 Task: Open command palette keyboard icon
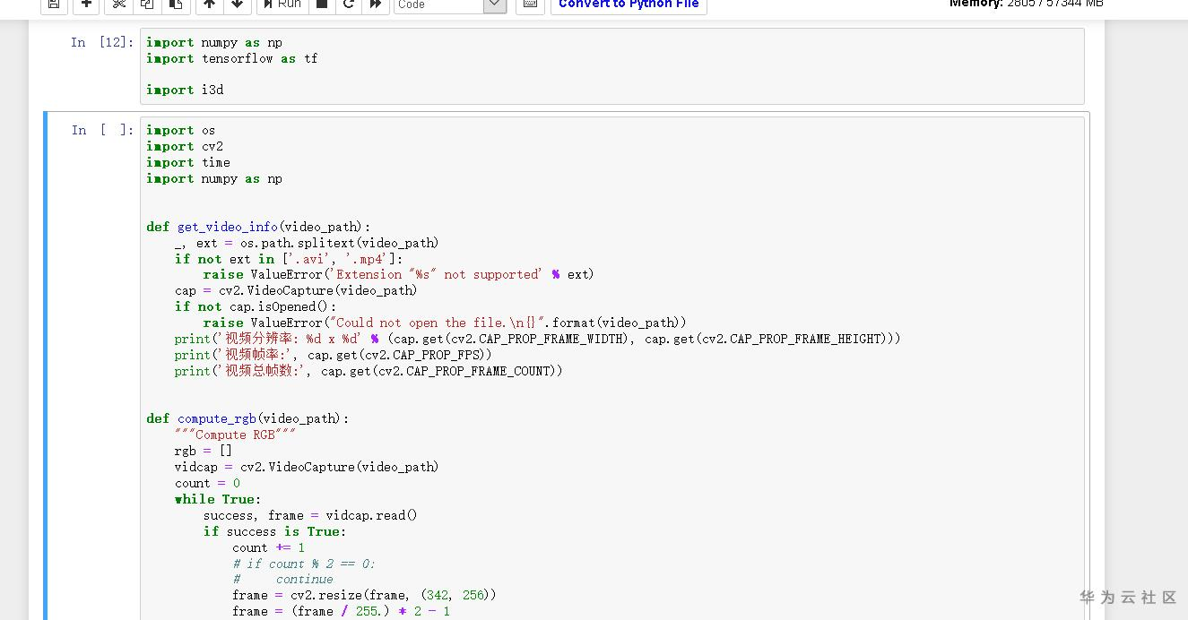pos(530,4)
